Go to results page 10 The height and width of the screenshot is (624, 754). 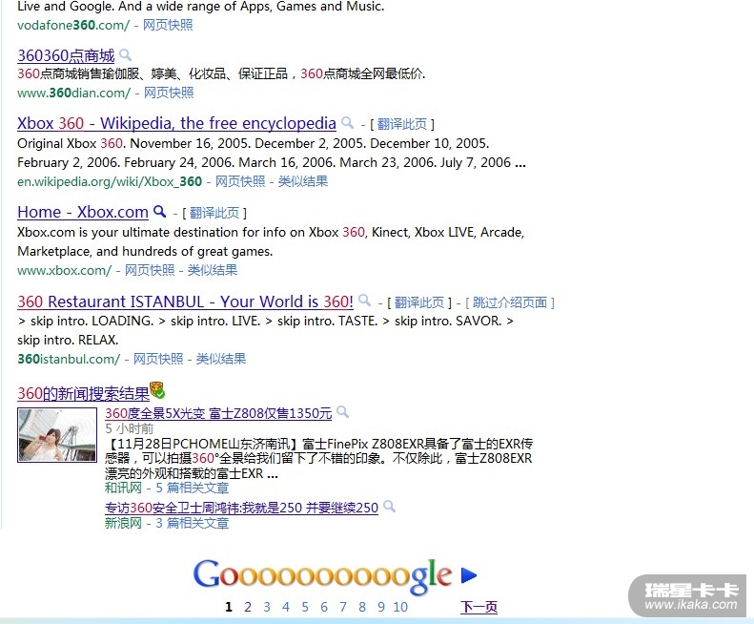[400, 607]
